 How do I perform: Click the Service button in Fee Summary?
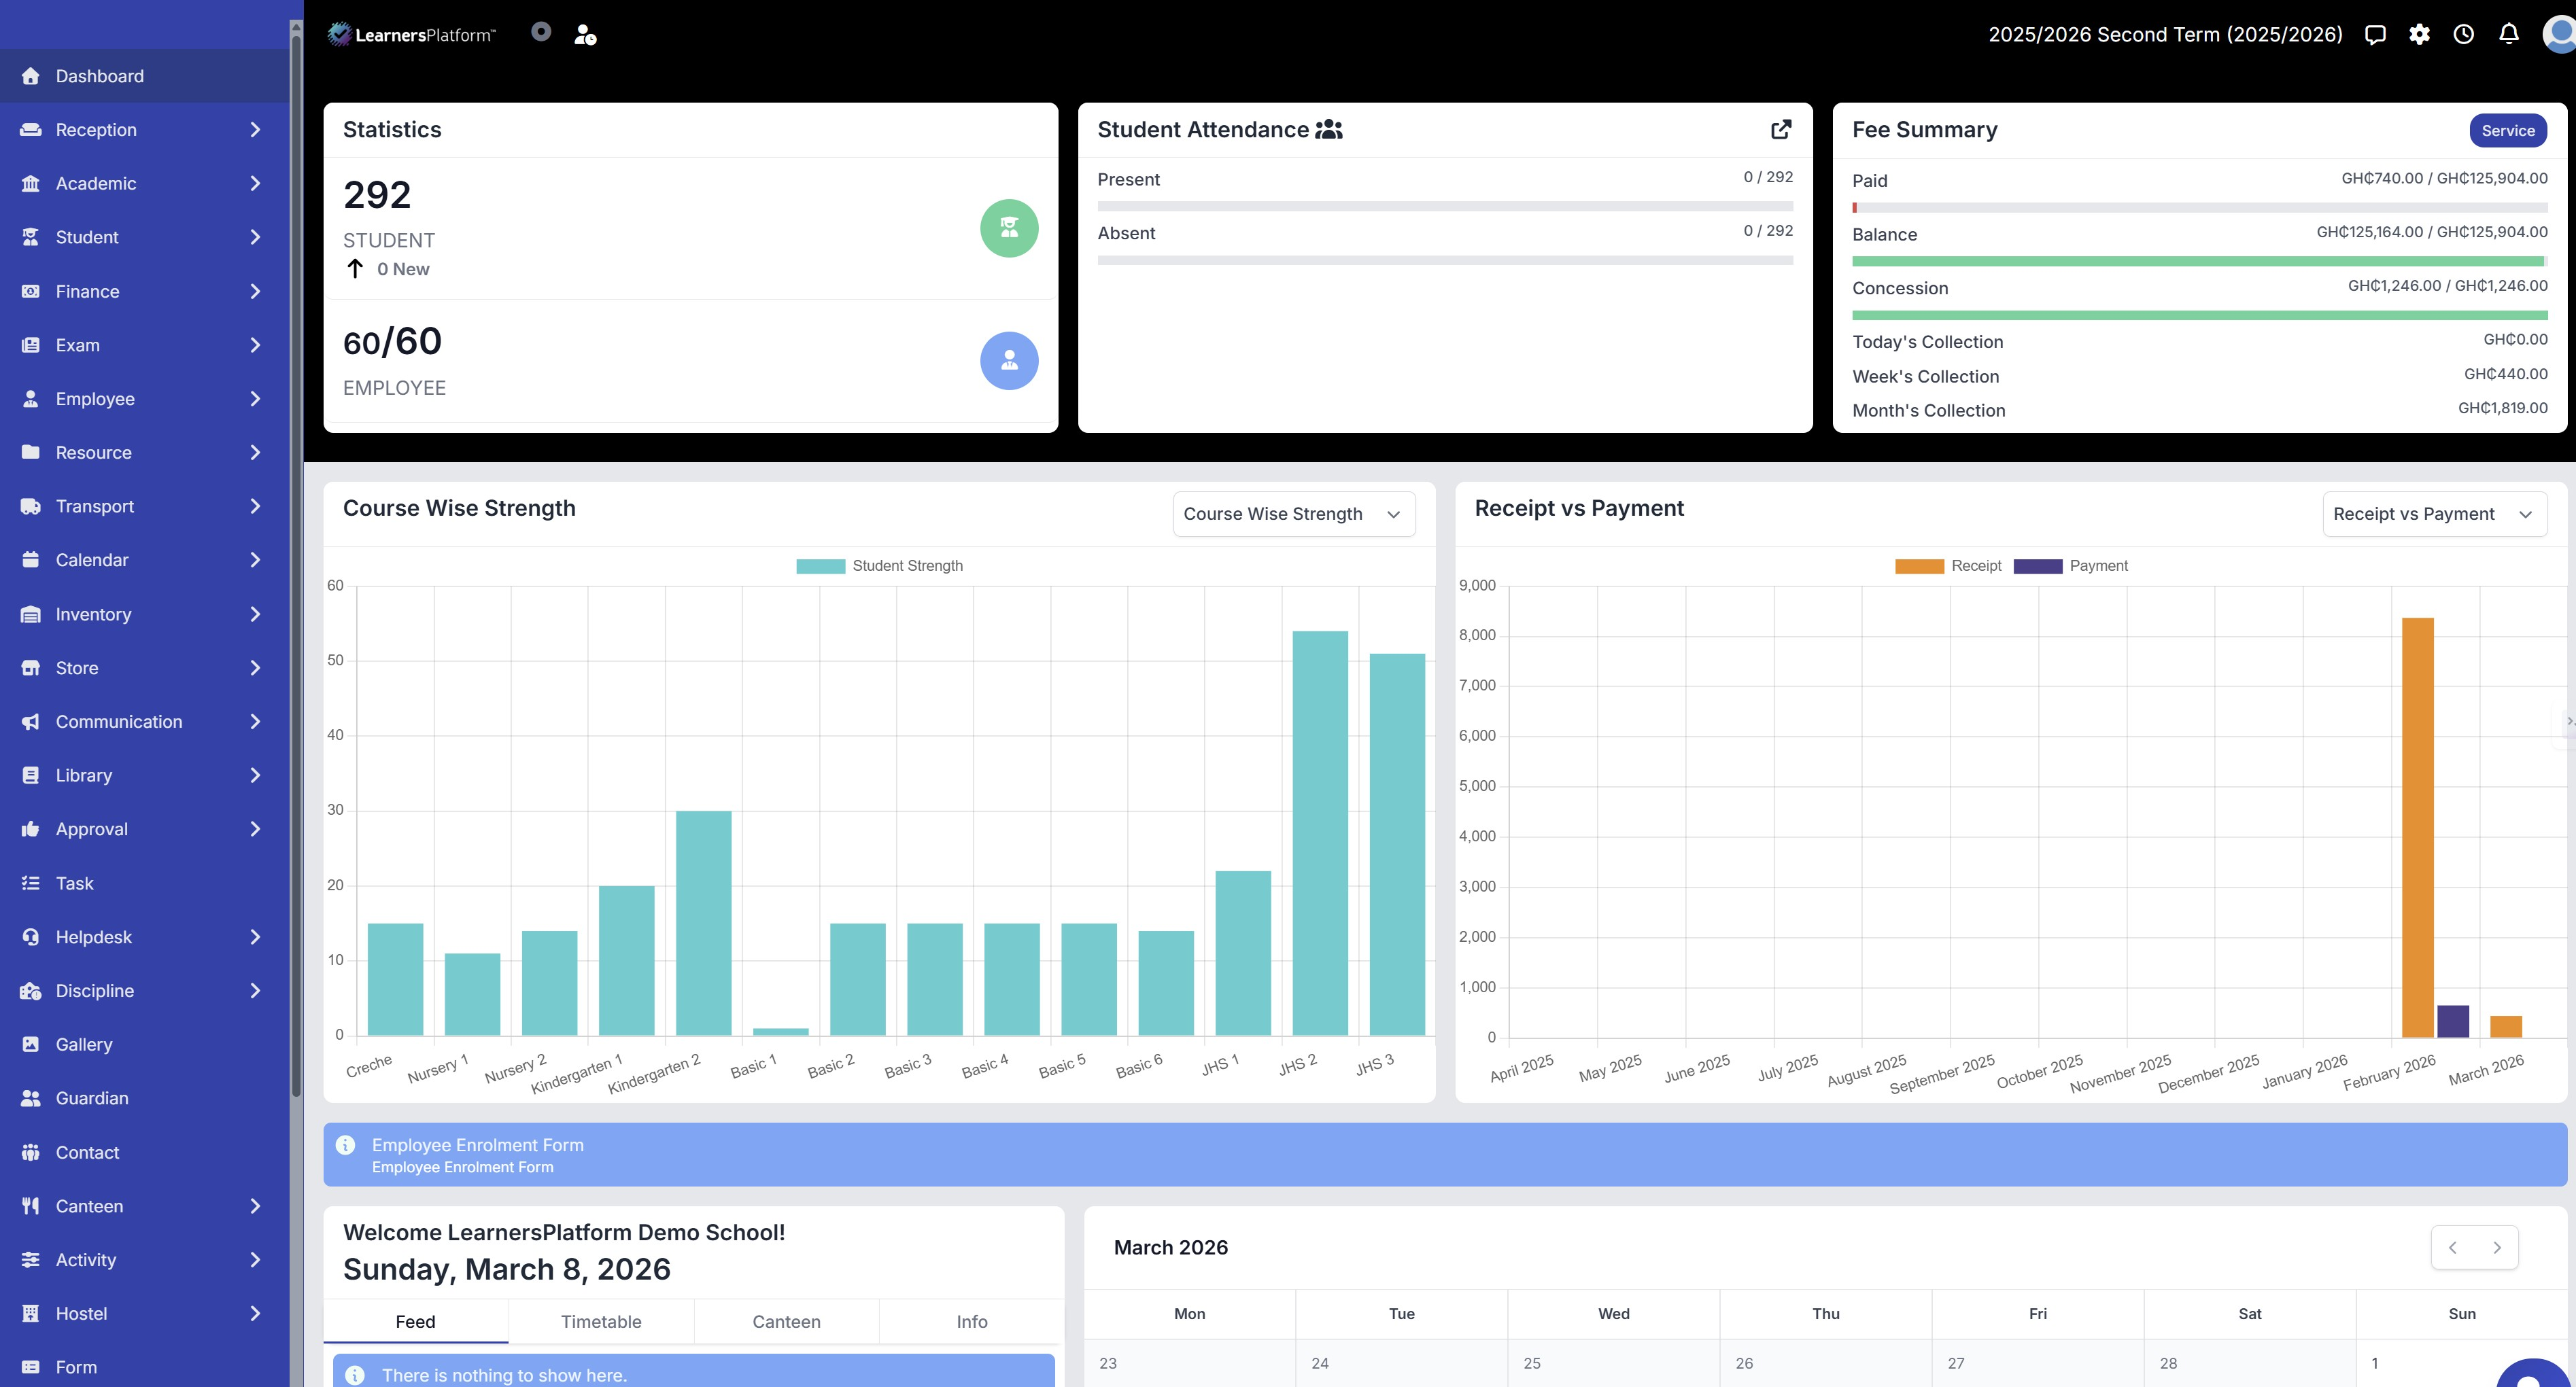[x=2507, y=130]
